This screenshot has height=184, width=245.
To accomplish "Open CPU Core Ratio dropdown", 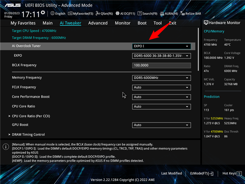I will coord(161,106).
